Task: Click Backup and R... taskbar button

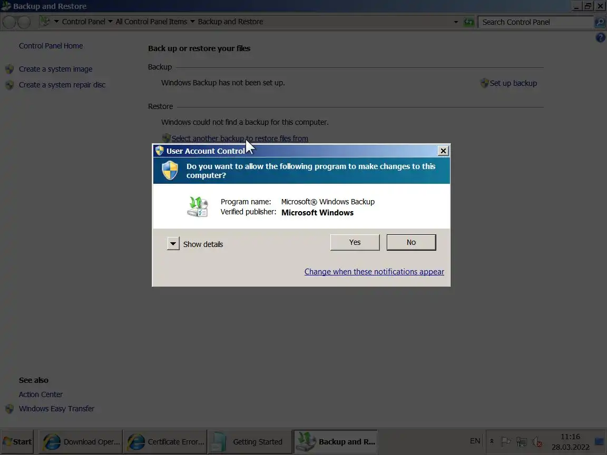Action: point(335,441)
